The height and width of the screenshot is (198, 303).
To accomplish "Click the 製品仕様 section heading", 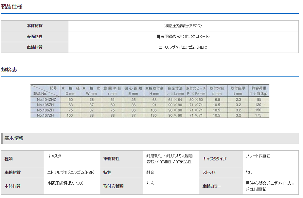I will point(11,7).
